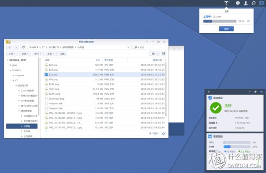Screen dimensions: 266x173
Task: Click the system health shield icon
Action: pyautogui.click(x=210, y=98)
